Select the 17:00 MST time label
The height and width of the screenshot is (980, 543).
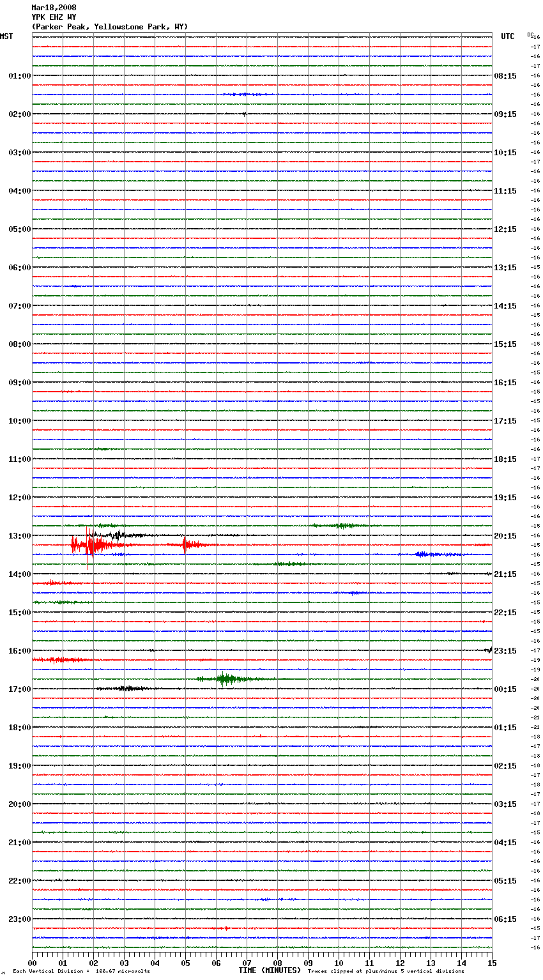(20, 689)
